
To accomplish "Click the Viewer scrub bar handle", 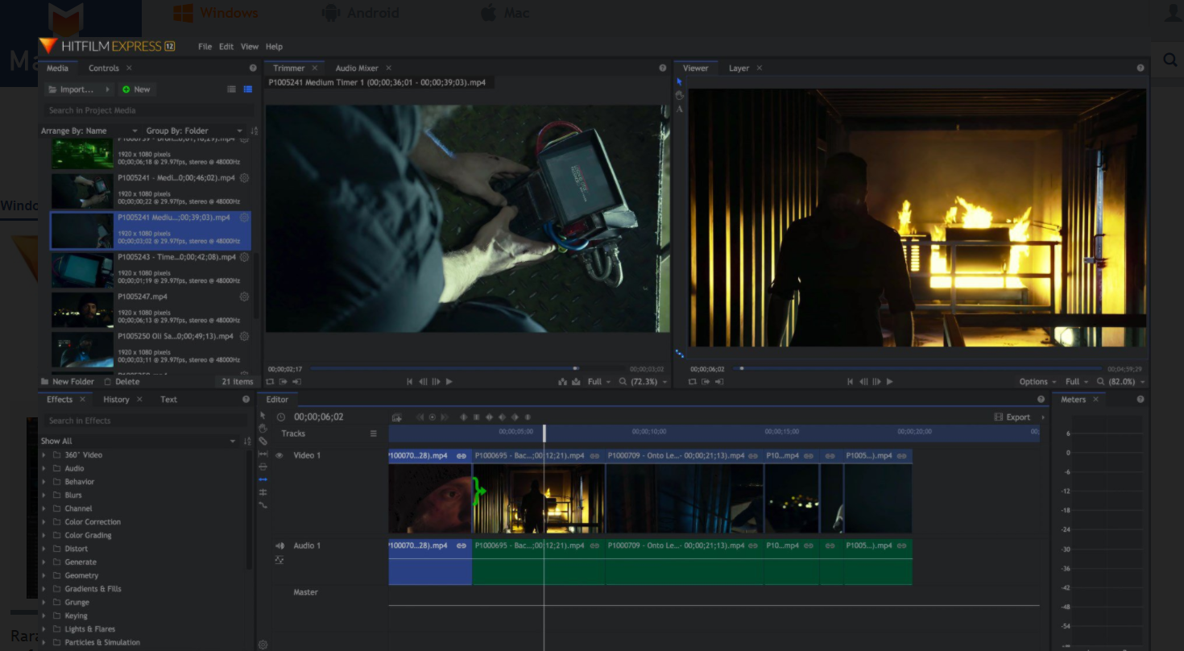I will [x=741, y=369].
